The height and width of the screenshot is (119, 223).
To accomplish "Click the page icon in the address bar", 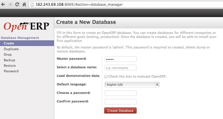I will (32, 5).
